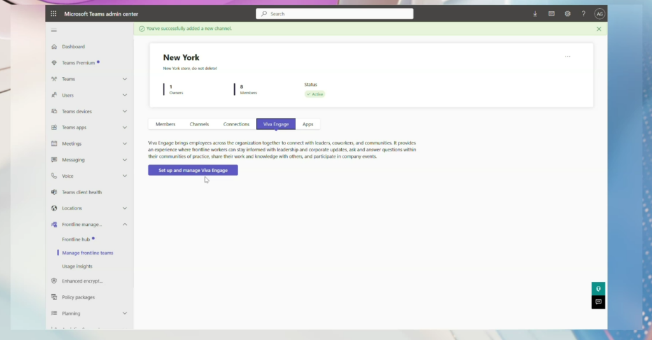
Task: Collapse the Frontline management chevron
Action: [125, 225]
